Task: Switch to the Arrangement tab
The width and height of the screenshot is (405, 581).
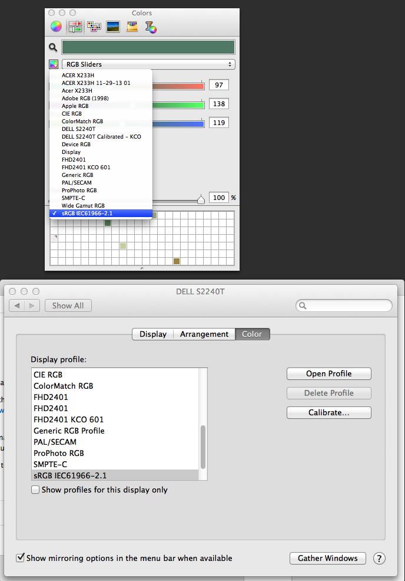Action: pyautogui.click(x=204, y=334)
